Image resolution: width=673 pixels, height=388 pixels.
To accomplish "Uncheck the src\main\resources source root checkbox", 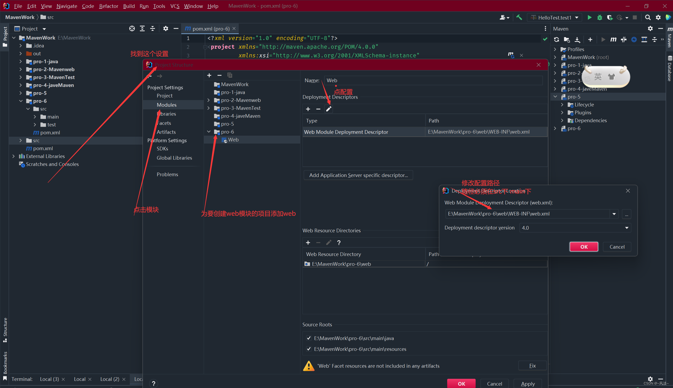I will click(x=309, y=349).
